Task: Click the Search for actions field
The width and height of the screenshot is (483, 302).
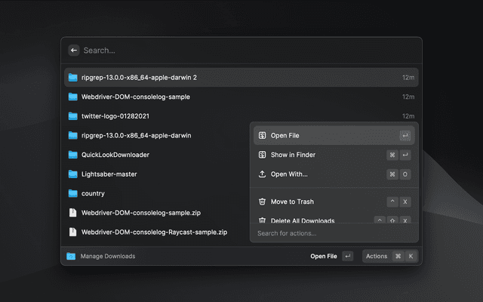Action: pyautogui.click(x=334, y=233)
